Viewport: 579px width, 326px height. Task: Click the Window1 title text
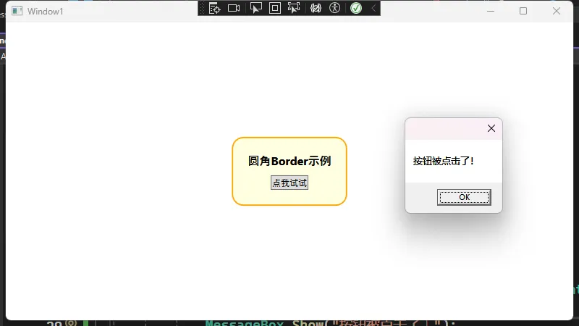pyautogui.click(x=46, y=12)
